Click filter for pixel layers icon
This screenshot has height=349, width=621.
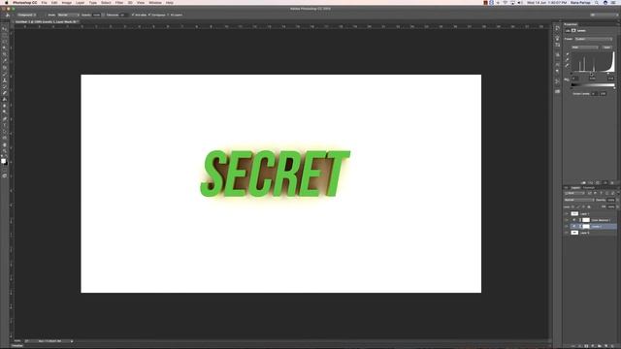(589, 193)
